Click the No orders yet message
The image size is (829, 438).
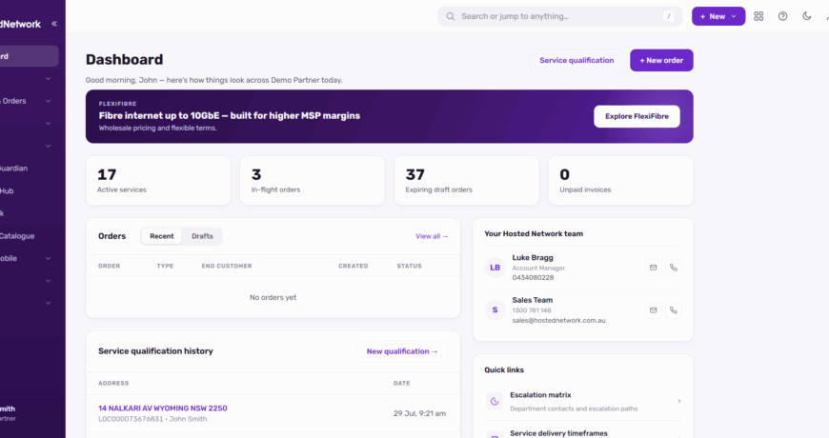tap(273, 297)
